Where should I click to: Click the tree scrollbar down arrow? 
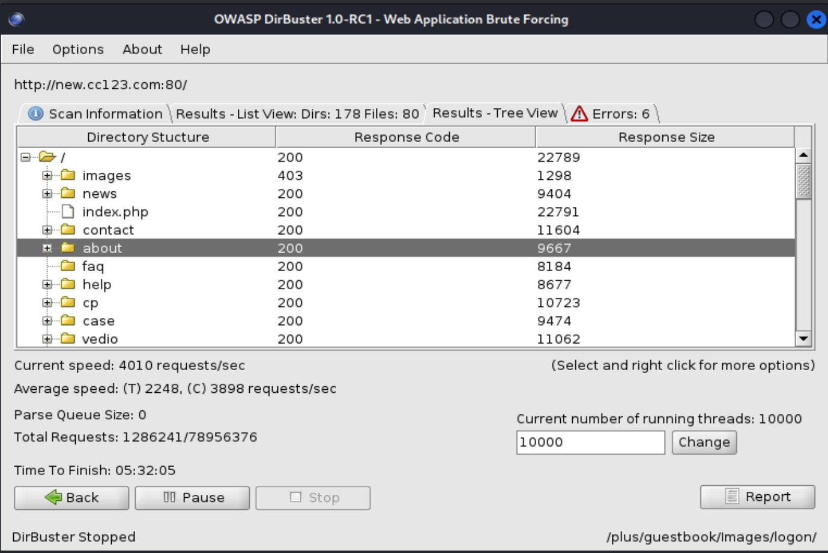pyautogui.click(x=803, y=338)
